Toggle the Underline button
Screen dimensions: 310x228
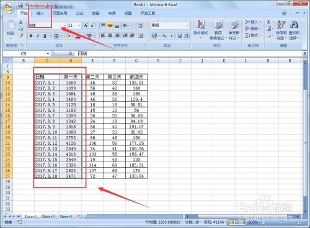pos(45,36)
